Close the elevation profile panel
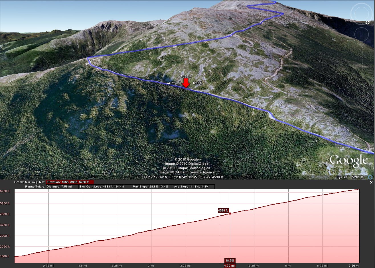 [371, 182]
